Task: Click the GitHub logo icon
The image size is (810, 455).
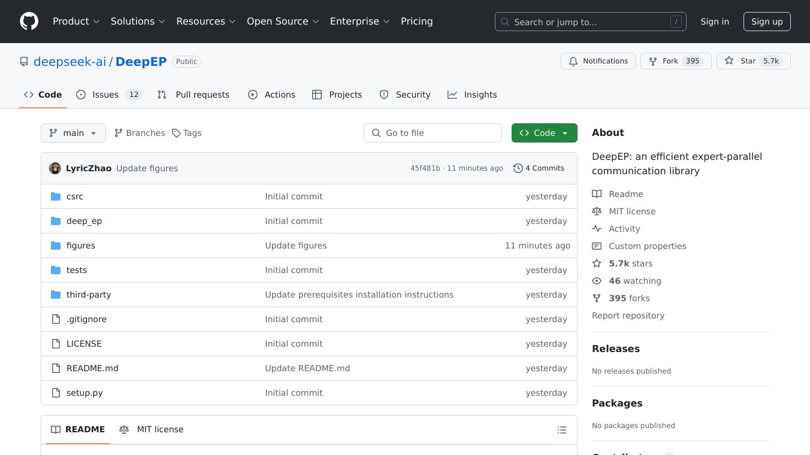Action: [29, 22]
